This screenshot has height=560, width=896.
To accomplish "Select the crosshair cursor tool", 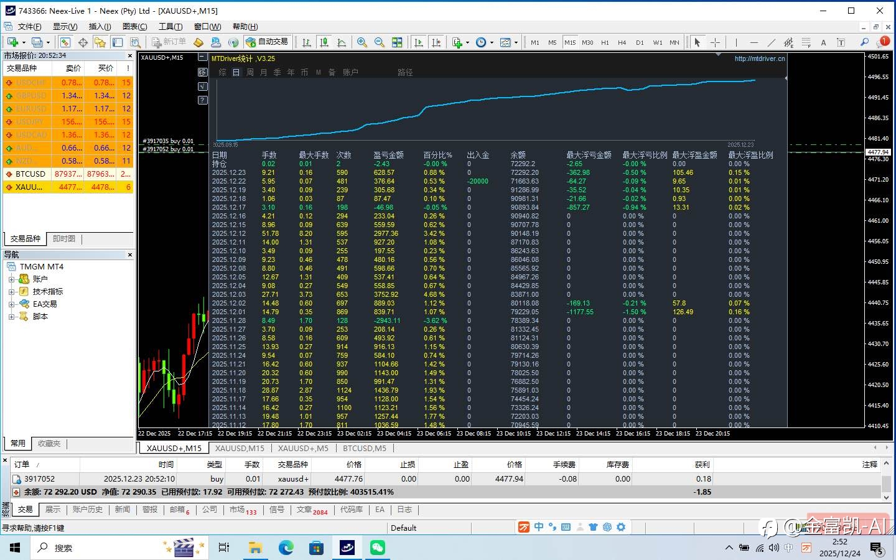I will 715,42.
